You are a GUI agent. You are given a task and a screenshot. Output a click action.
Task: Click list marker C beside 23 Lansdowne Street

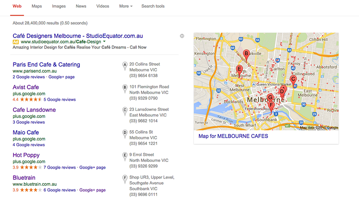point(125,111)
